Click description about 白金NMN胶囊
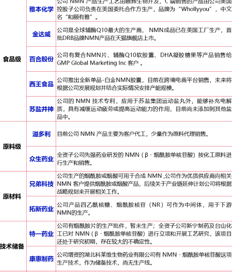 click(144, 84)
